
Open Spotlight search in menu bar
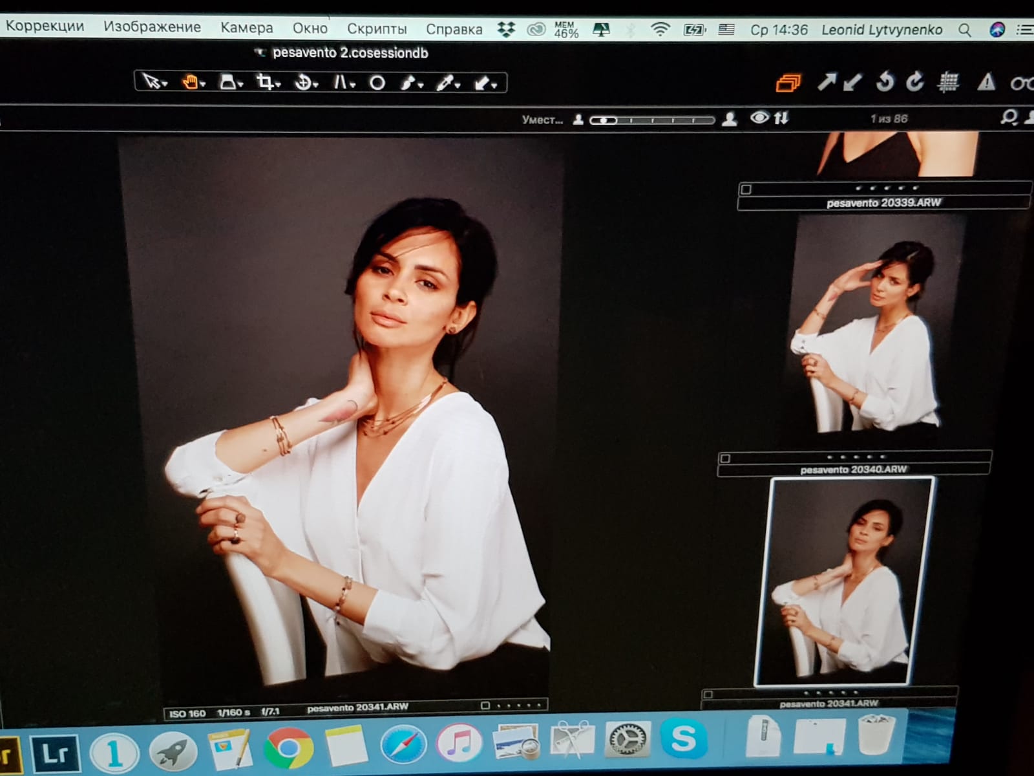click(965, 30)
